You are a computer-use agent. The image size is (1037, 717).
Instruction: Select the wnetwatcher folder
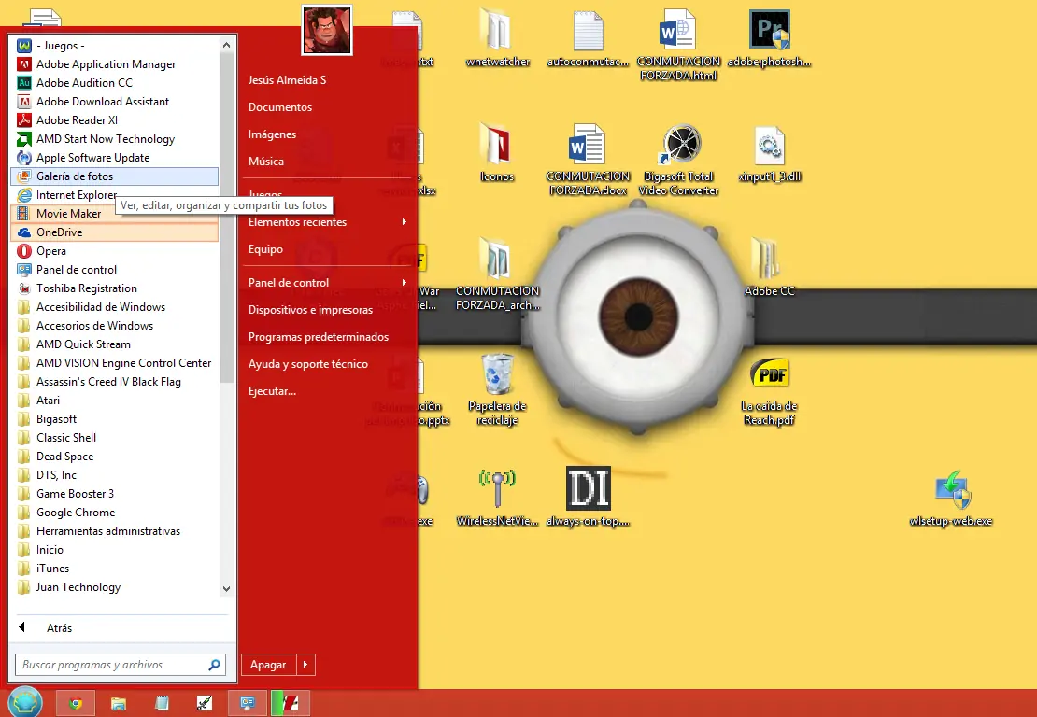click(497, 38)
